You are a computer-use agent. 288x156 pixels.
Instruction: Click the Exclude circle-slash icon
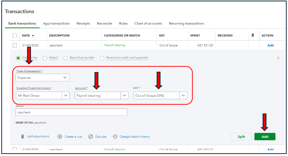click(91, 136)
